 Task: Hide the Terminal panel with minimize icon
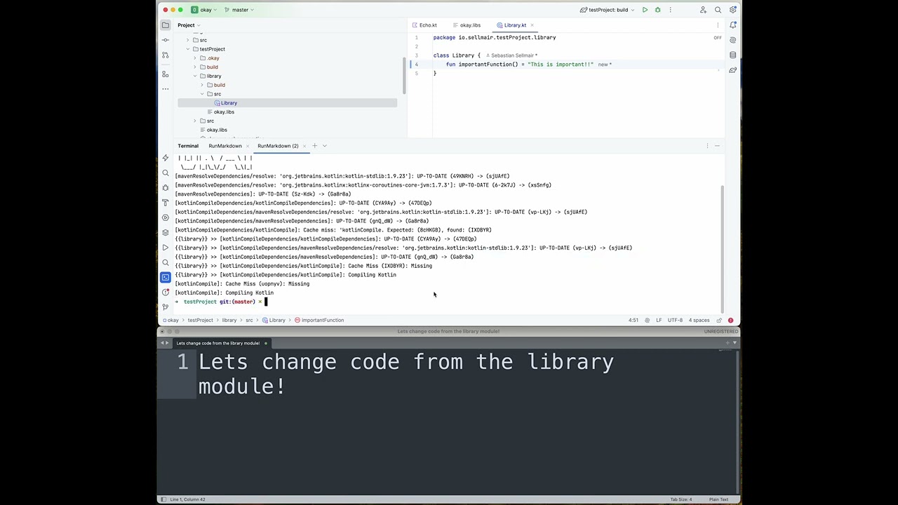click(717, 146)
